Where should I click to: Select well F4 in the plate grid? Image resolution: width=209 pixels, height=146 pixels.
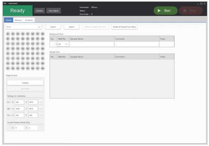tap(23, 58)
